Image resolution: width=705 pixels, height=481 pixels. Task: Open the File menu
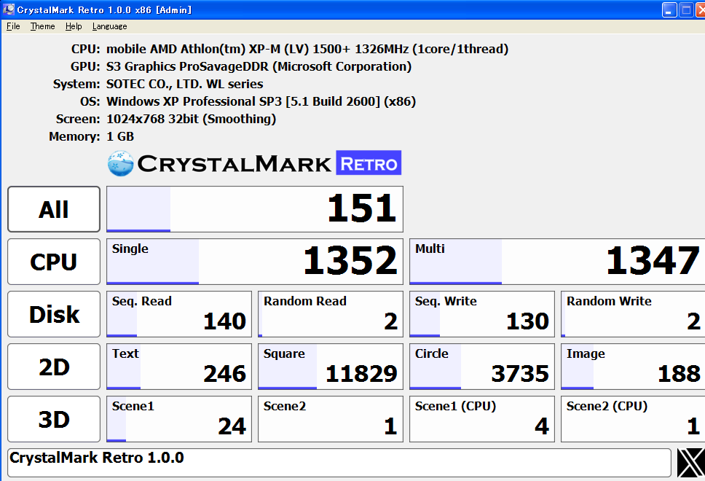coord(13,26)
